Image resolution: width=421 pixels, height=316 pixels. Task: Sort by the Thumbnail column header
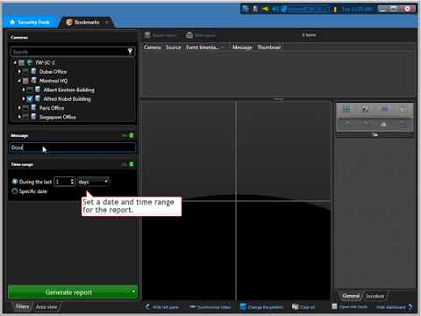[269, 47]
